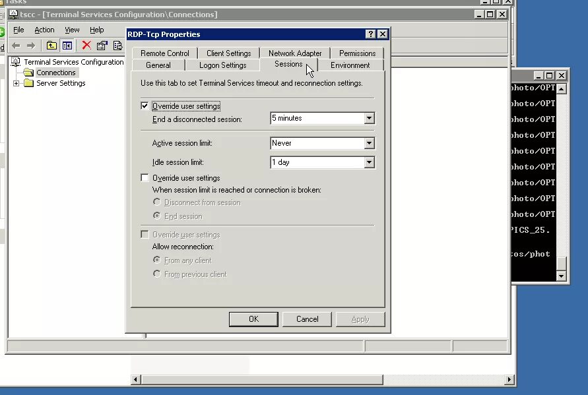Click the question mark help button in RDP-Tcp Properties
Screen dimensions: 588x395
[x=370, y=34]
